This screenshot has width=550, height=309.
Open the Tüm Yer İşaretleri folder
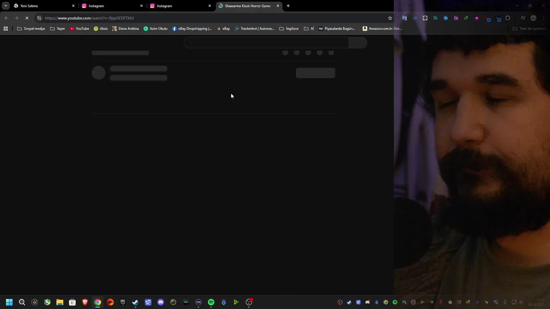[x=529, y=29]
